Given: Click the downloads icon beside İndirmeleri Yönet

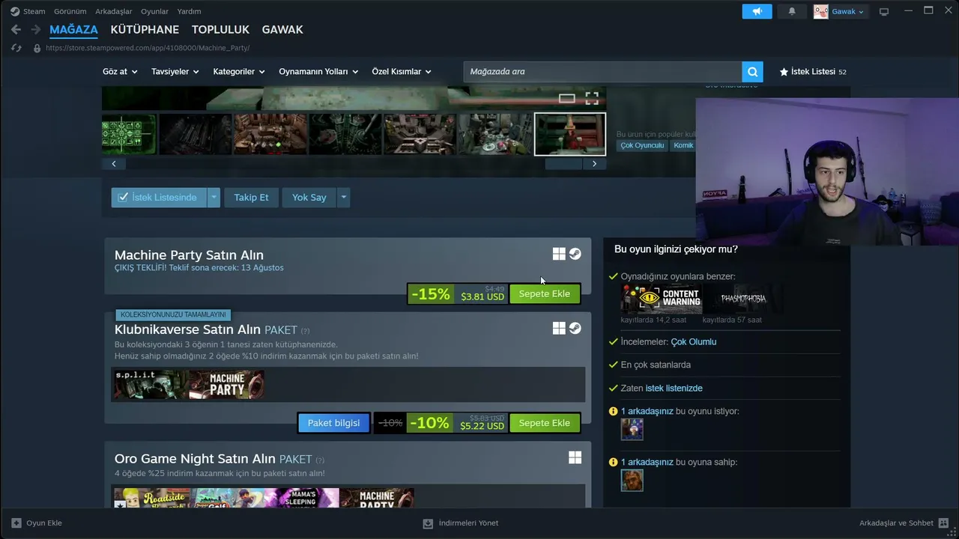Looking at the screenshot, I should tap(428, 523).
